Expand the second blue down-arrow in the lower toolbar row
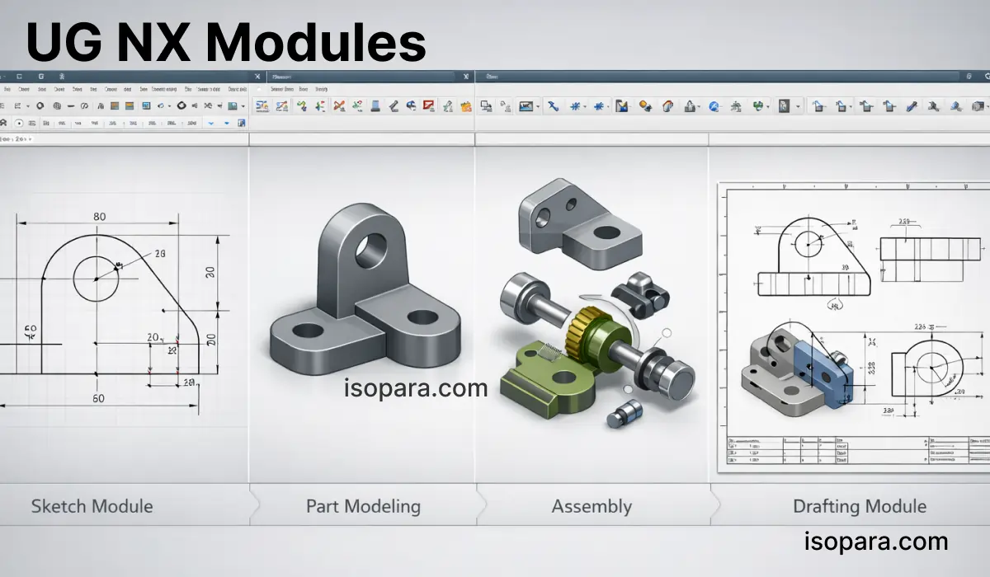This screenshot has width=990, height=577. click(x=226, y=123)
